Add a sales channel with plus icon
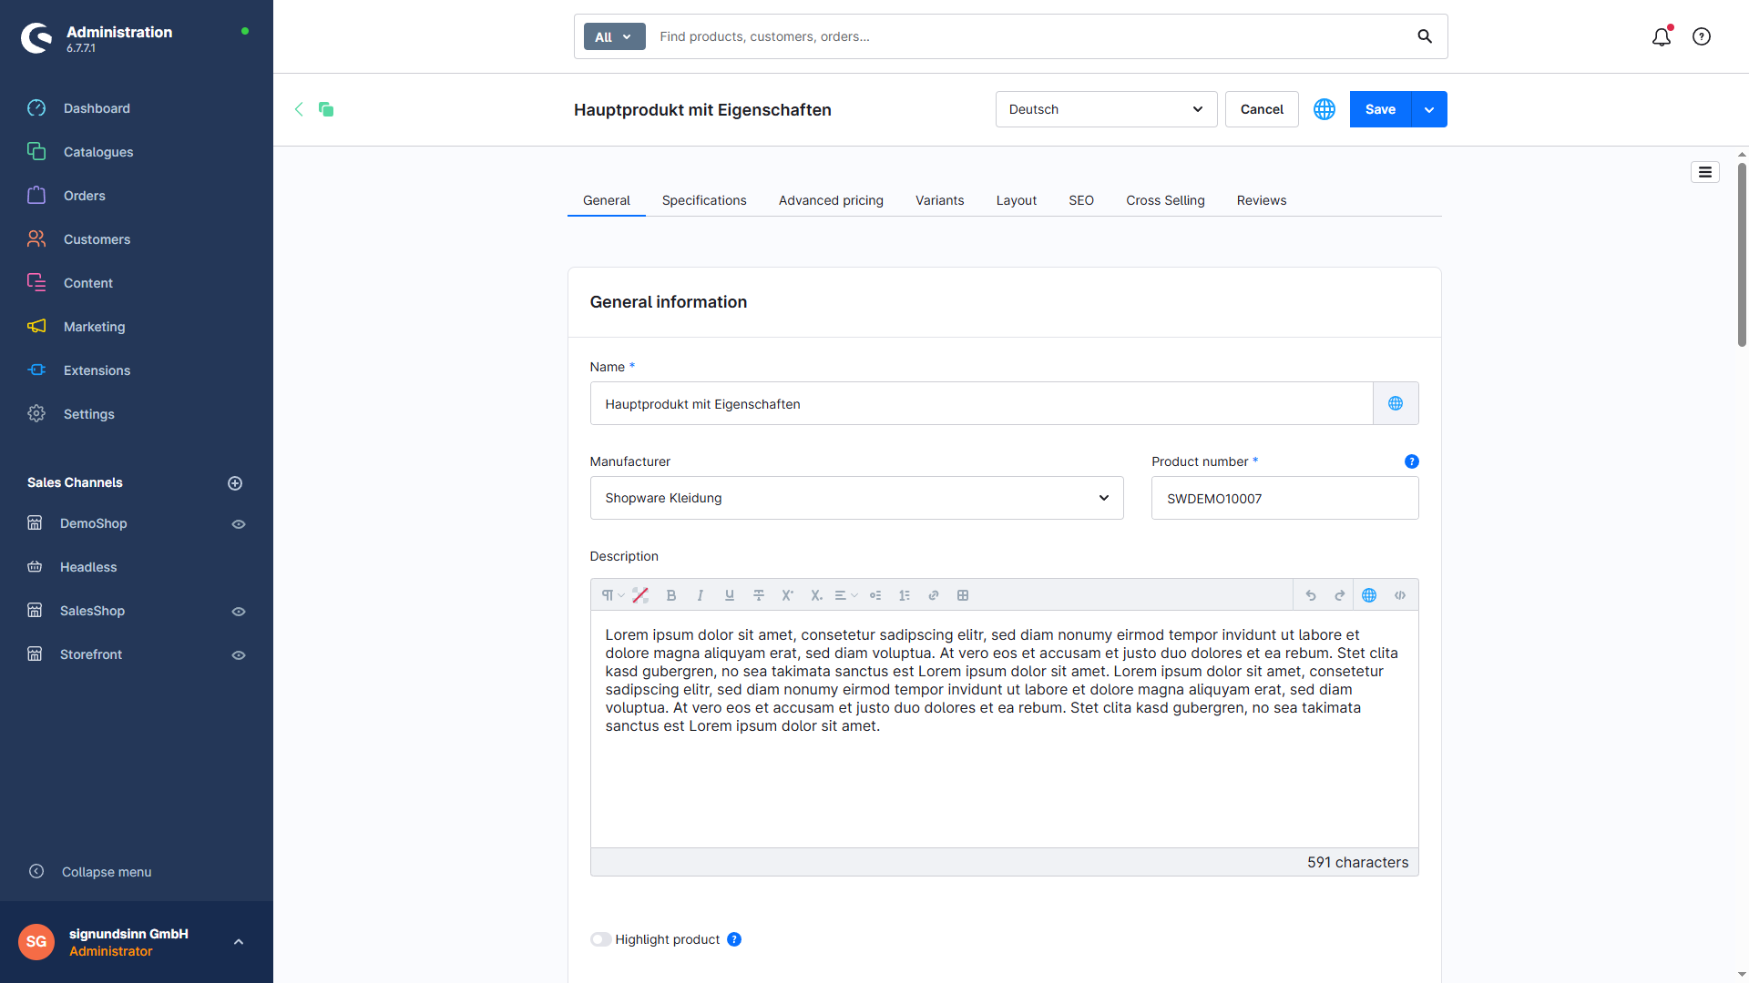1749x983 pixels. pyautogui.click(x=235, y=483)
